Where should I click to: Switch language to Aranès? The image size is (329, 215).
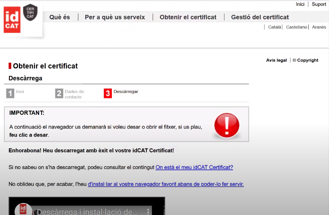click(319, 27)
